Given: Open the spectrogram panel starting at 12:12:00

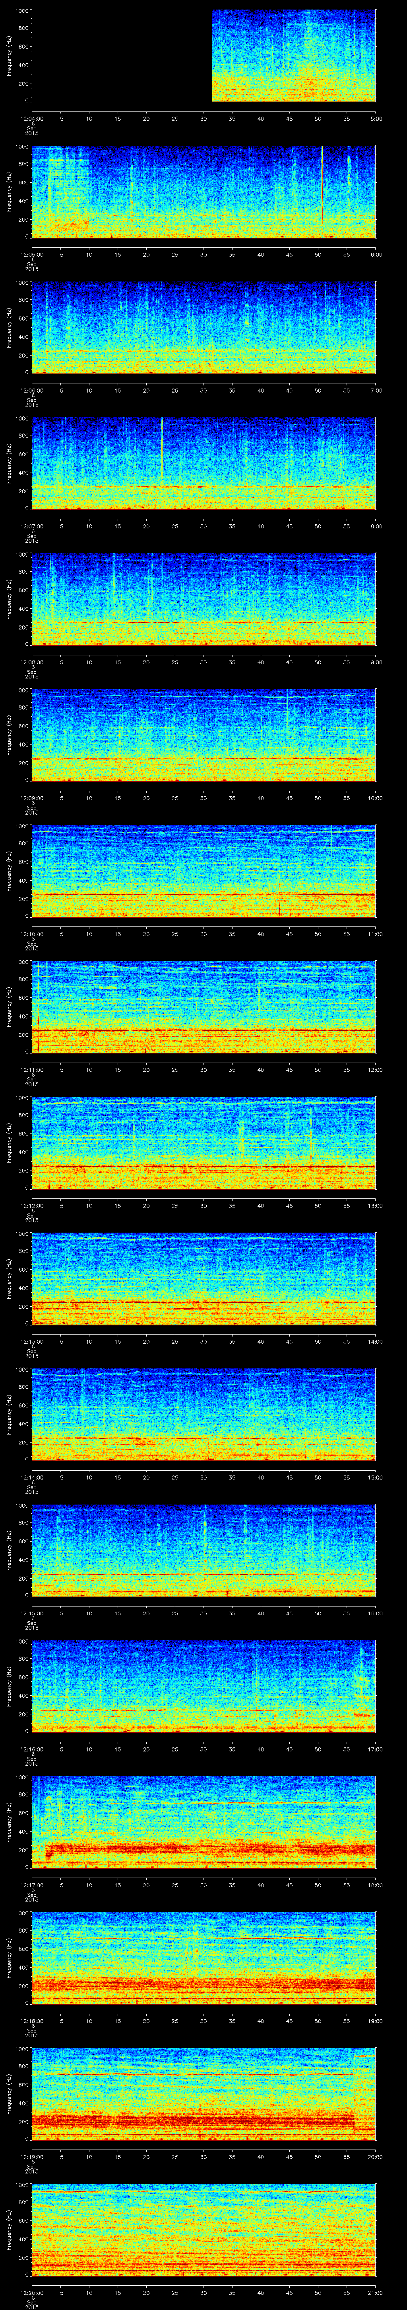Looking at the screenshot, I should [204, 1142].
